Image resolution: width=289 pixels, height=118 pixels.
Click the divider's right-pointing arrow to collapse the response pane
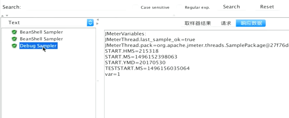tap(98, 23)
